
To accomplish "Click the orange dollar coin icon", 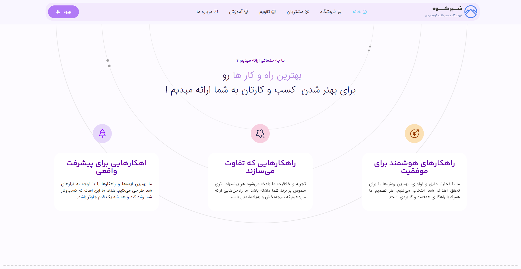I will (414, 134).
